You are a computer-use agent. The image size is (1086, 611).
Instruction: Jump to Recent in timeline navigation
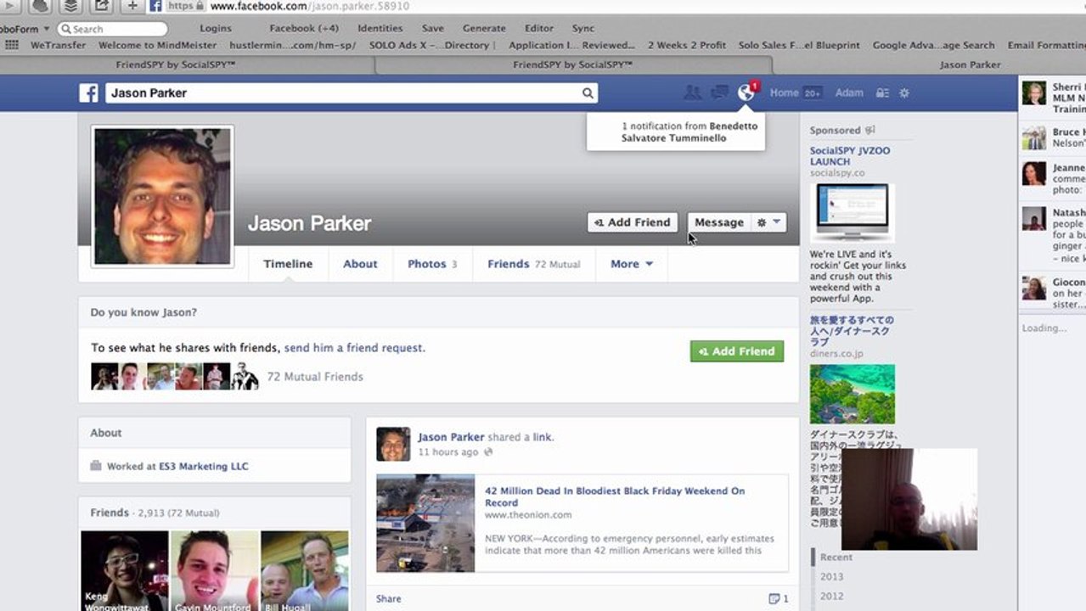(836, 558)
